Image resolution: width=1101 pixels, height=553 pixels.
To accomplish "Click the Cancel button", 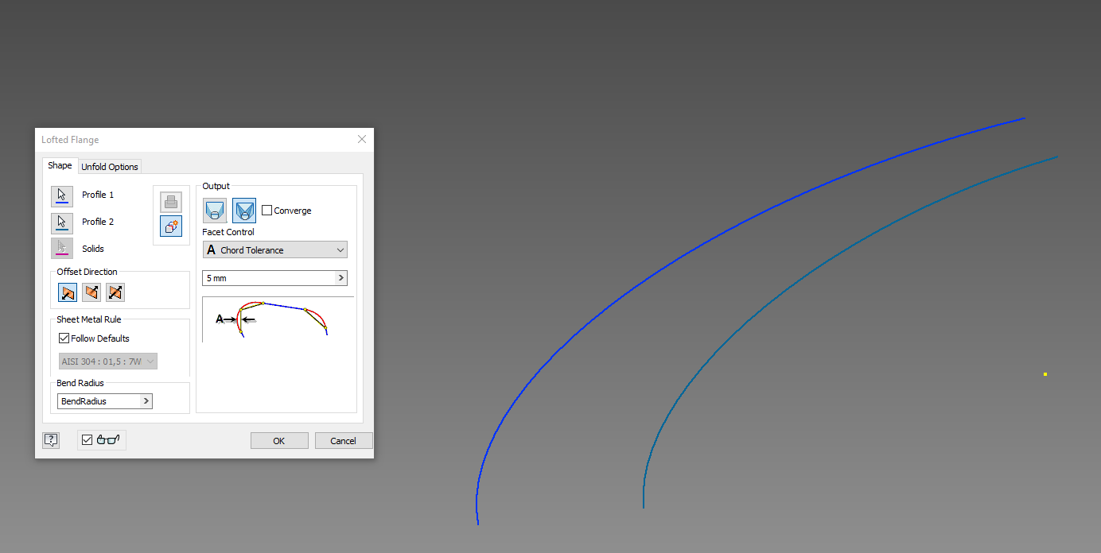I will [x=344, y=441].
